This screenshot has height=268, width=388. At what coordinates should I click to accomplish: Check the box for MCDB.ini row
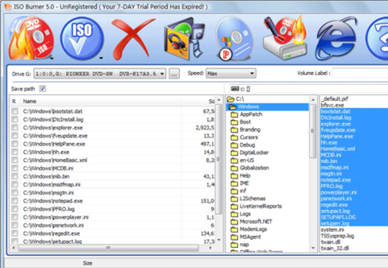(x=15, y=168)
